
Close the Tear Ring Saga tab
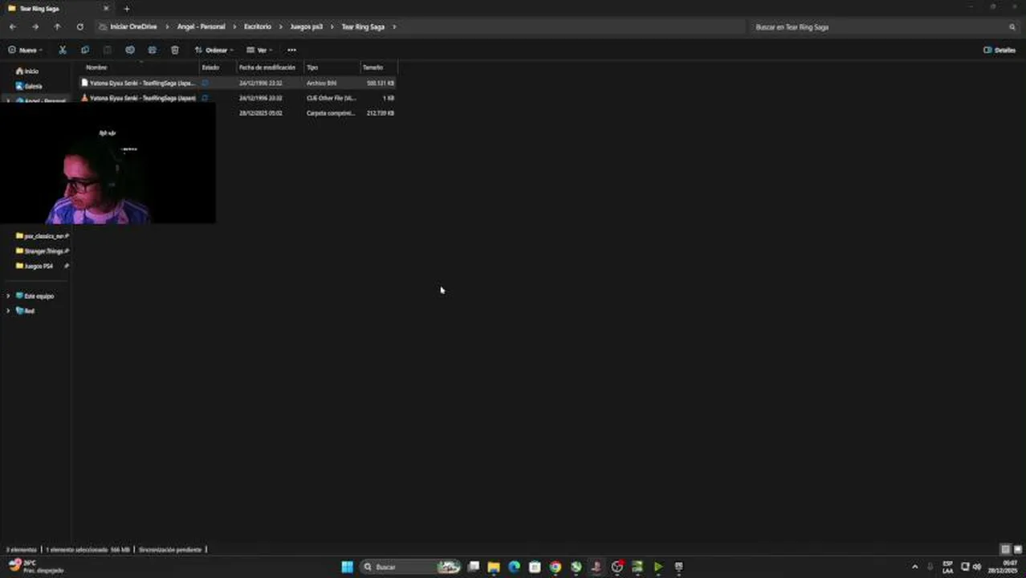tap(106, 9)
